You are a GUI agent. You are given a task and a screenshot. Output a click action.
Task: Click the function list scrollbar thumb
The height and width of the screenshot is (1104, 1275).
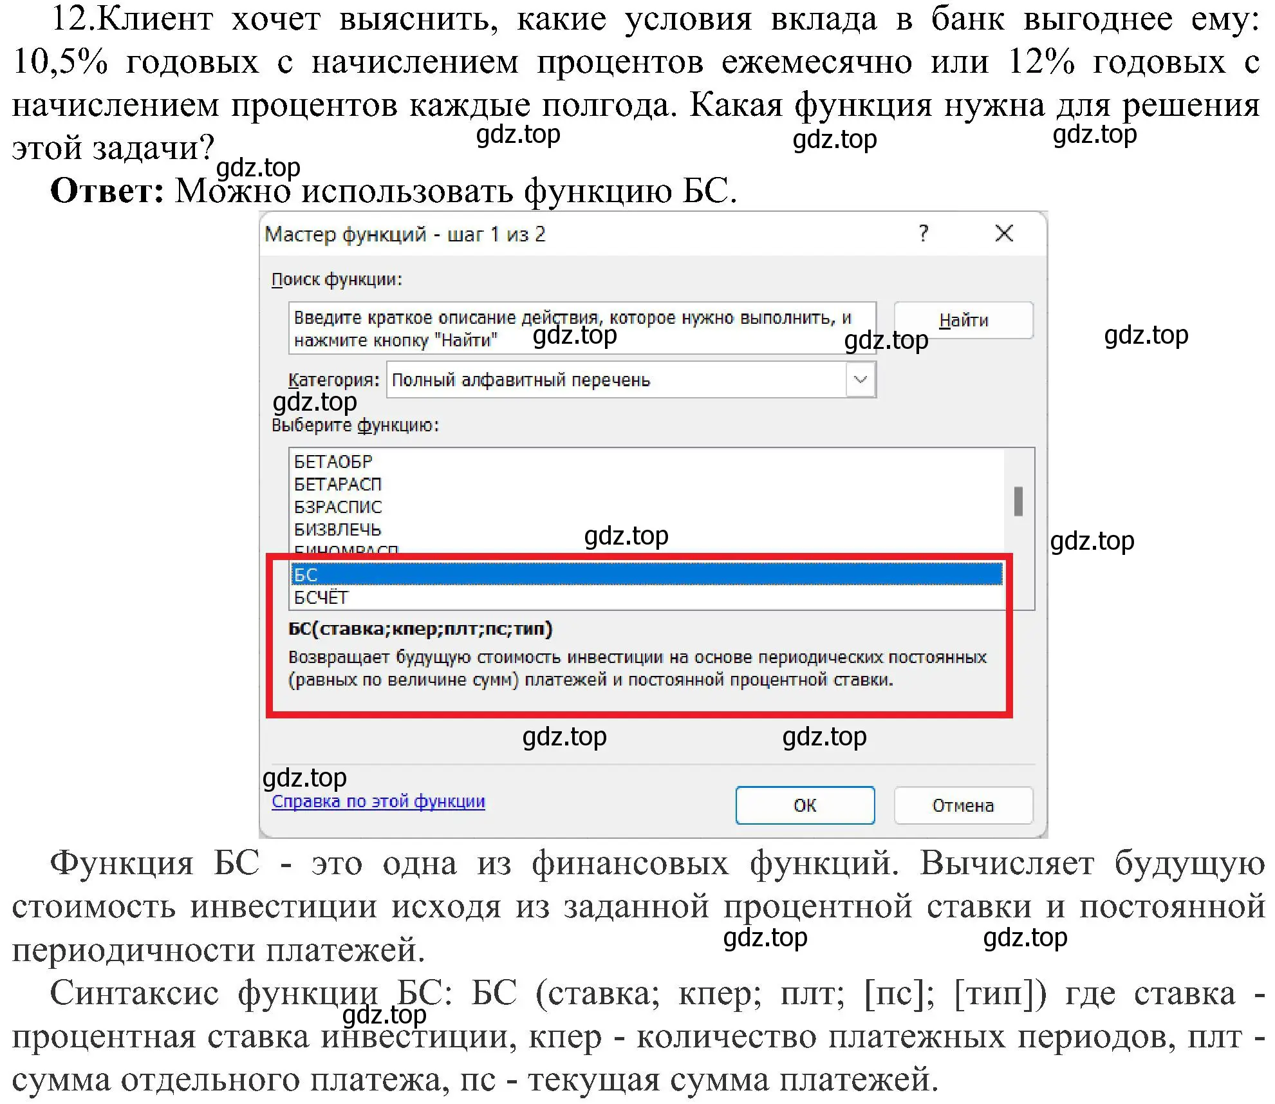[1018, 501]
